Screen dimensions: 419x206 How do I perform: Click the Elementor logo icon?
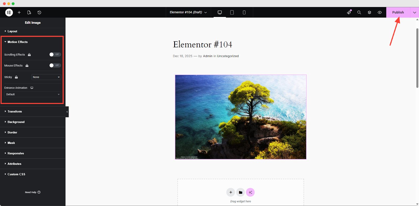pos(9,12)
